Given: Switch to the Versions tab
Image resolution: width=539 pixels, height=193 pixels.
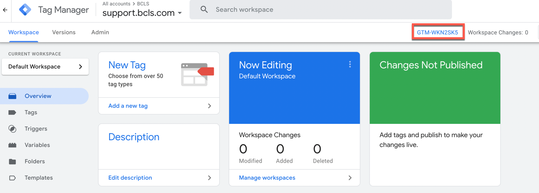Looking at the screenshot, I should [x=64, y=32].
